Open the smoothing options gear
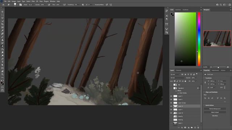The width and height of the screenshot is (232, 130). (83, 5)
